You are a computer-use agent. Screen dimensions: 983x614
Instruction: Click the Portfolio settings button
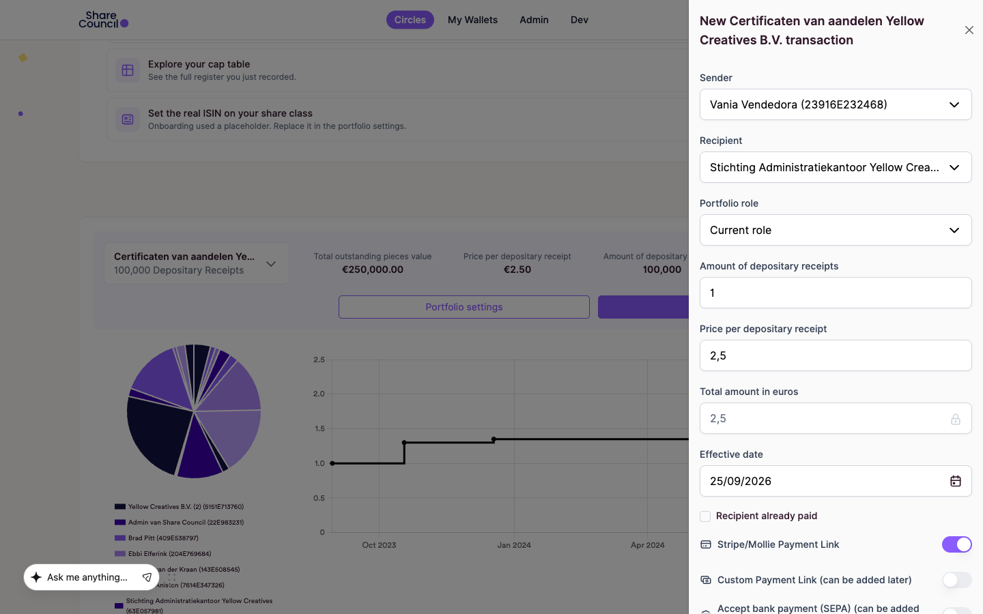pos(464,307)
